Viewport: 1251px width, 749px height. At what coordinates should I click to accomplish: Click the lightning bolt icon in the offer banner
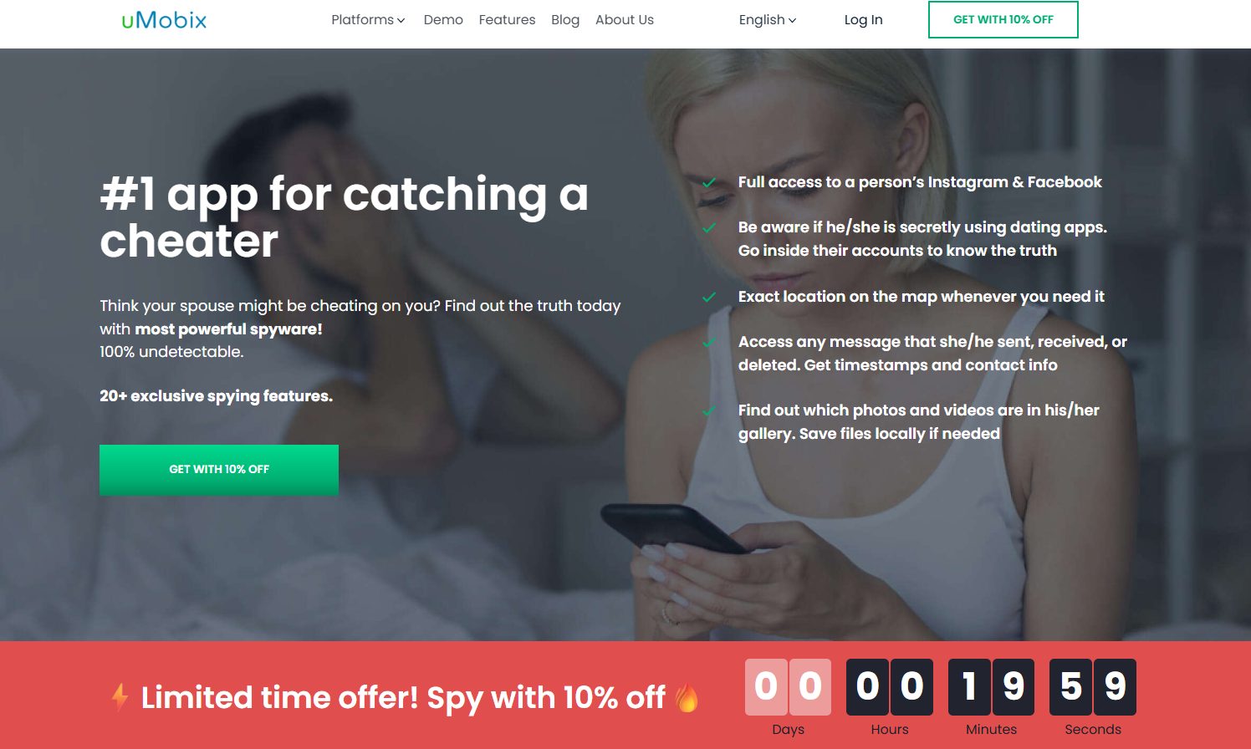click(x=120, y=697)
